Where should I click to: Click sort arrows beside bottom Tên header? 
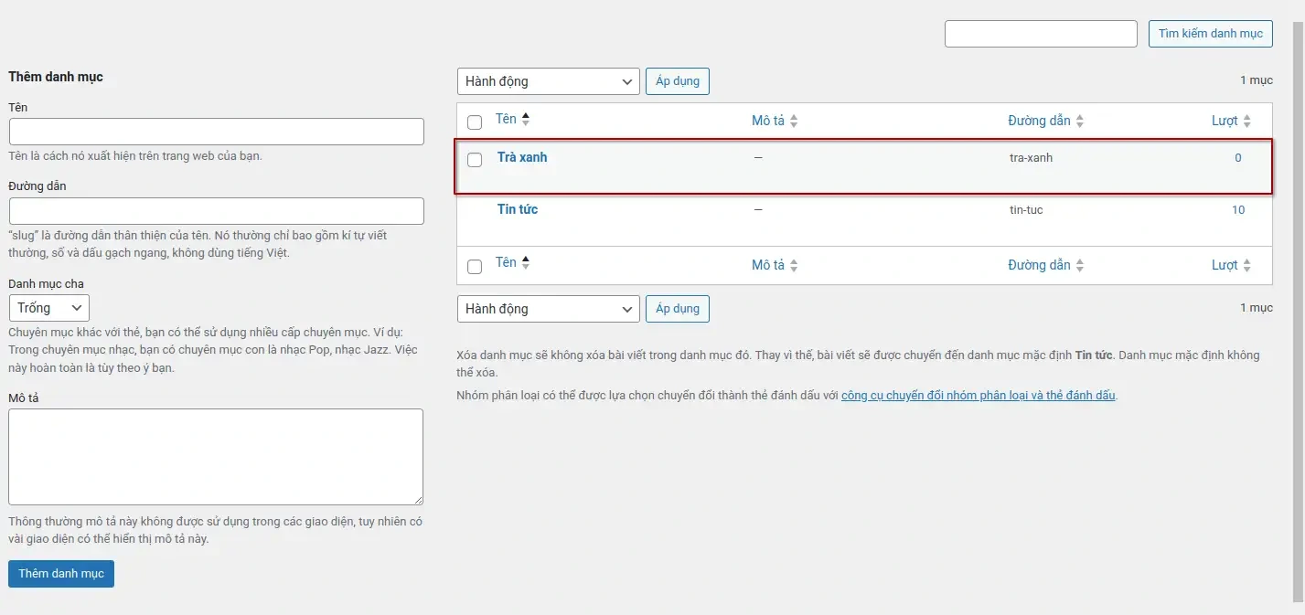[526, 263]
